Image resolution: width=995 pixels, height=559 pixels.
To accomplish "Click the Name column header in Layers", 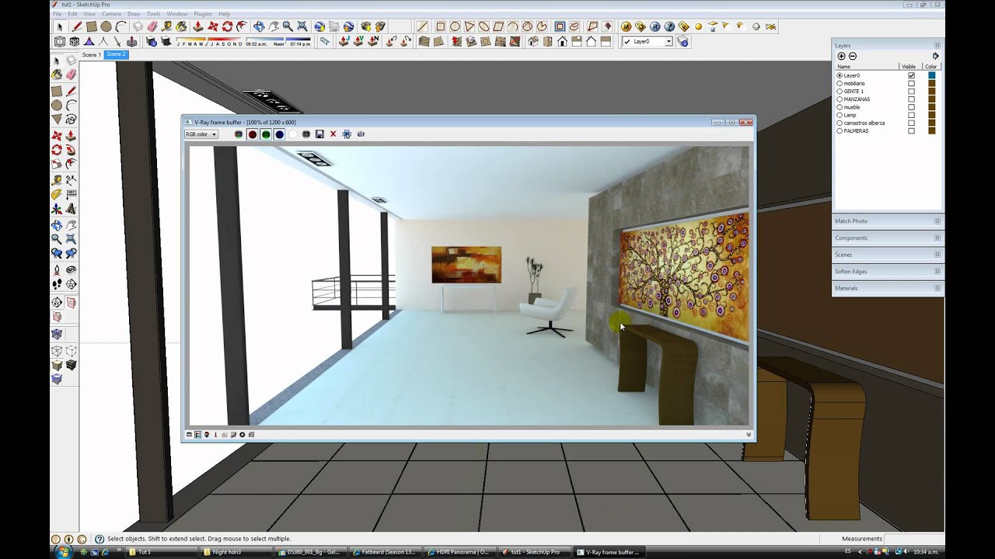I will pyautogui.click(x=867, y=67).
